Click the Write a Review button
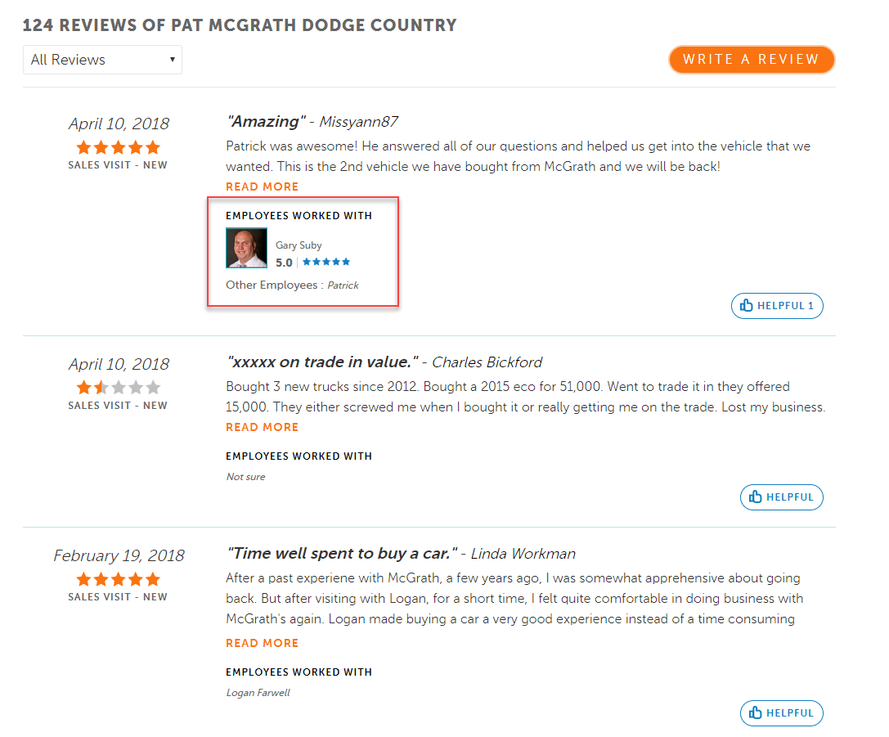This screenshot has width=889, height=737. [751, 59]
